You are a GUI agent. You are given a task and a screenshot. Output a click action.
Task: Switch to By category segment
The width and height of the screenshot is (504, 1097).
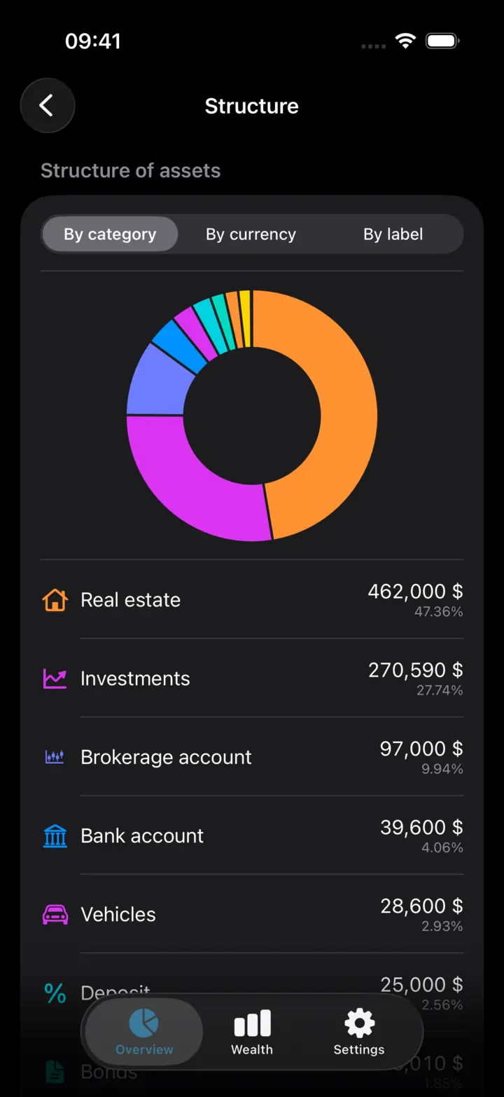[x=110, y=234]
